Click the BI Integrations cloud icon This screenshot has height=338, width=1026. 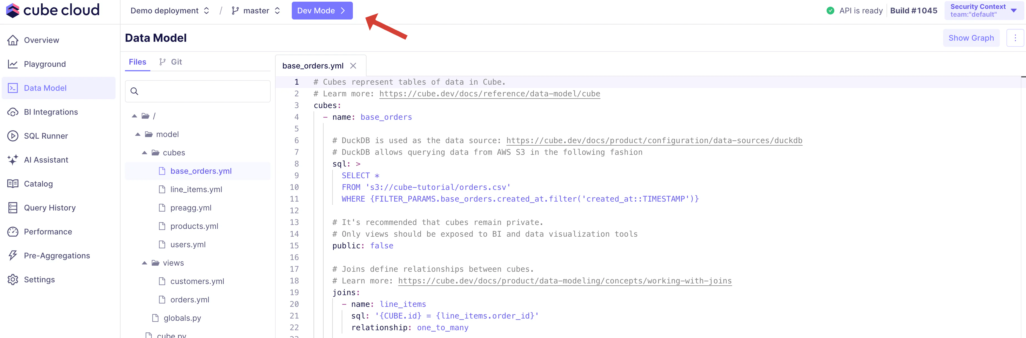tap(13, 112)
